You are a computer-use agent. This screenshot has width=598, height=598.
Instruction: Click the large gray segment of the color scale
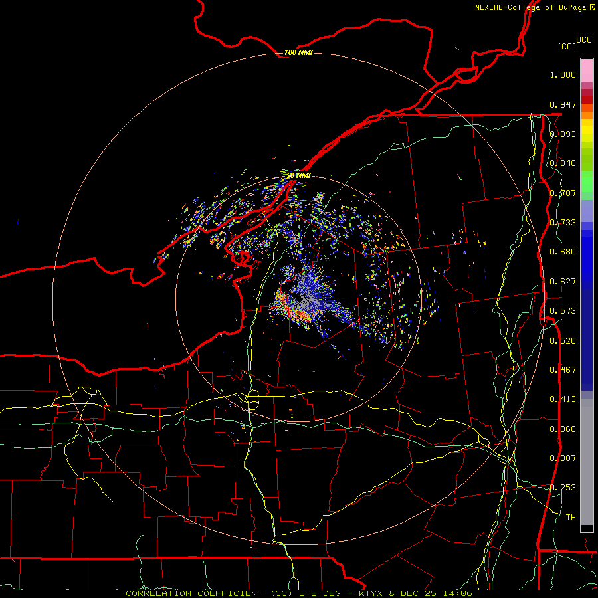point(587,462)
